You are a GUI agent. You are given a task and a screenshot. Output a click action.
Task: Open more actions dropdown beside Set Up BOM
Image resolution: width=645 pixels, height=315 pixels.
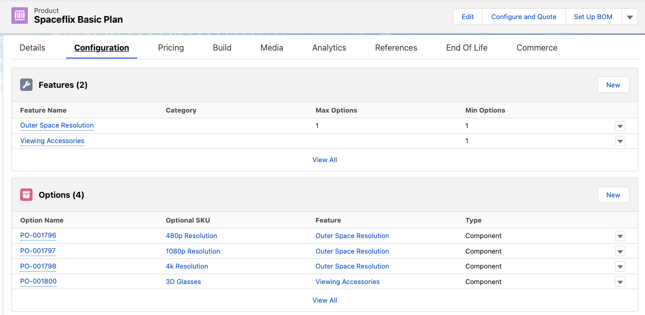pos(630,17)
